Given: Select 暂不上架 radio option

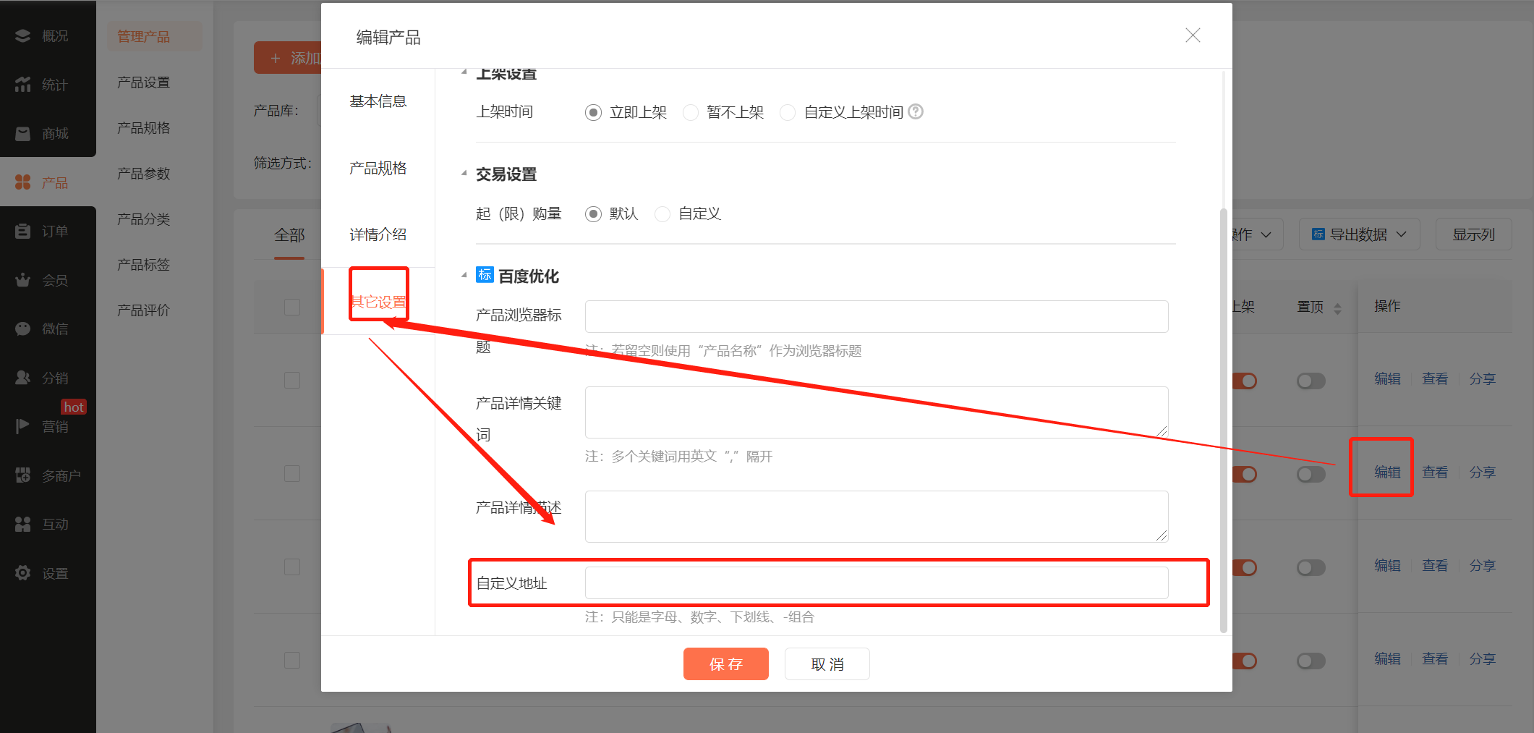Looking at the screenshot, I should [691, 112].
